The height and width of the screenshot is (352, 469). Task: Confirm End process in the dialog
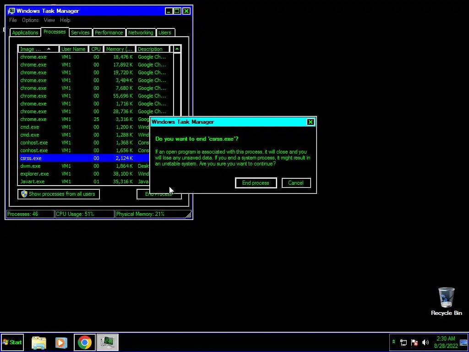[256, 183]
